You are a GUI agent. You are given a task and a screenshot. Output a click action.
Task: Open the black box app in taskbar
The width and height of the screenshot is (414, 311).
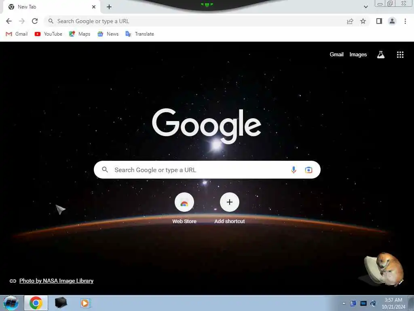61,303
